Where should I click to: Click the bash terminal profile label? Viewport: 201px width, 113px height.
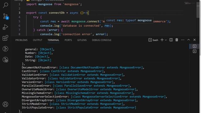point(153,40)
